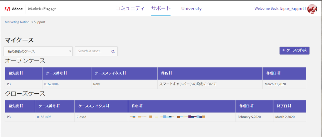Viewport: 322px width, 137px height.
Task: Click the Marketo Engage title
Action: 42,9
